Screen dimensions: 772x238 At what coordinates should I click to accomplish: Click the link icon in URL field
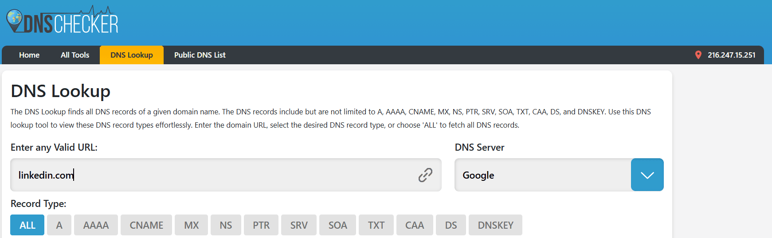click(x=425, y=175)
